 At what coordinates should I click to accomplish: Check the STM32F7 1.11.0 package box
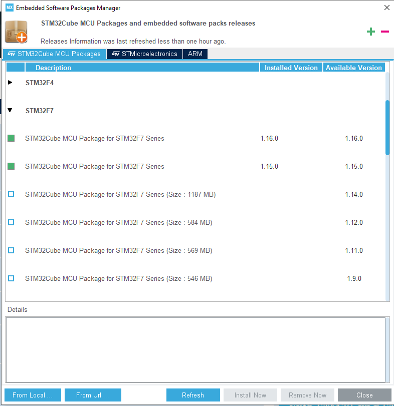click(11, 250)
